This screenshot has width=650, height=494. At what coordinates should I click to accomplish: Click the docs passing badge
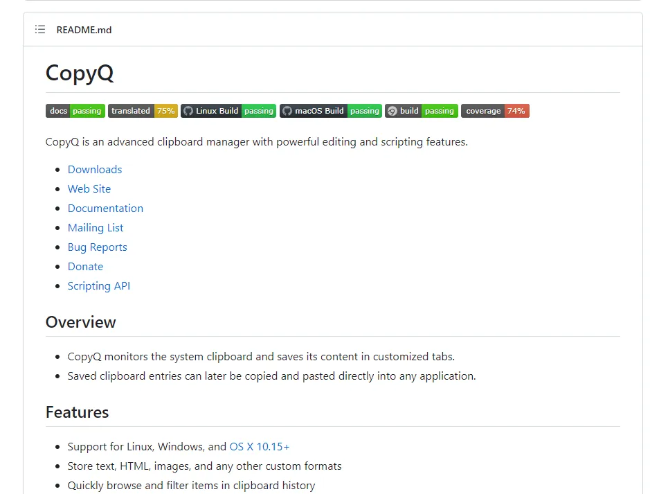click(x=75, y=111)
